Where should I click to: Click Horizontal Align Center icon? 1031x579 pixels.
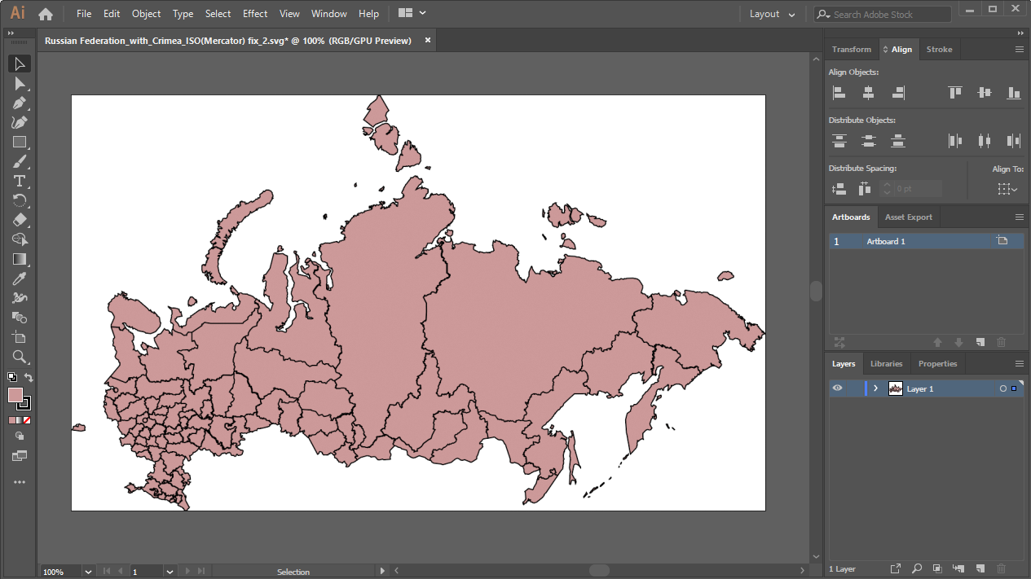[x=868, y=93]
